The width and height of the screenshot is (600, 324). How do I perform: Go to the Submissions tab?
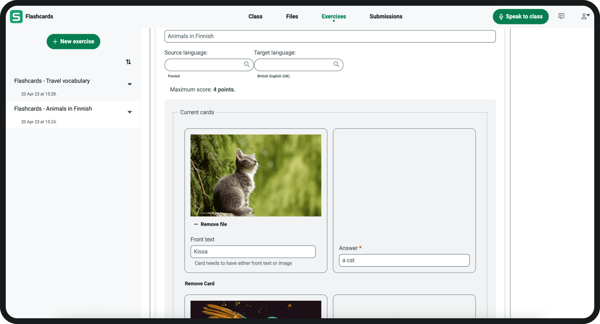386,17
